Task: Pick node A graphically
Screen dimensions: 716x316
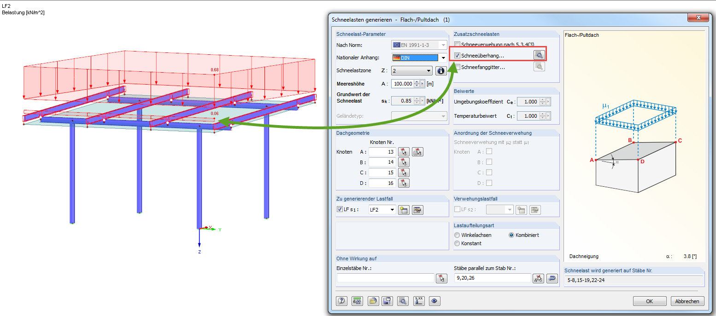Action: click(404, 152)
